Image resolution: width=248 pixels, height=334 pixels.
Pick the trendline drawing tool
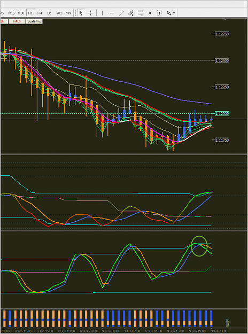(x=121, y=13)
